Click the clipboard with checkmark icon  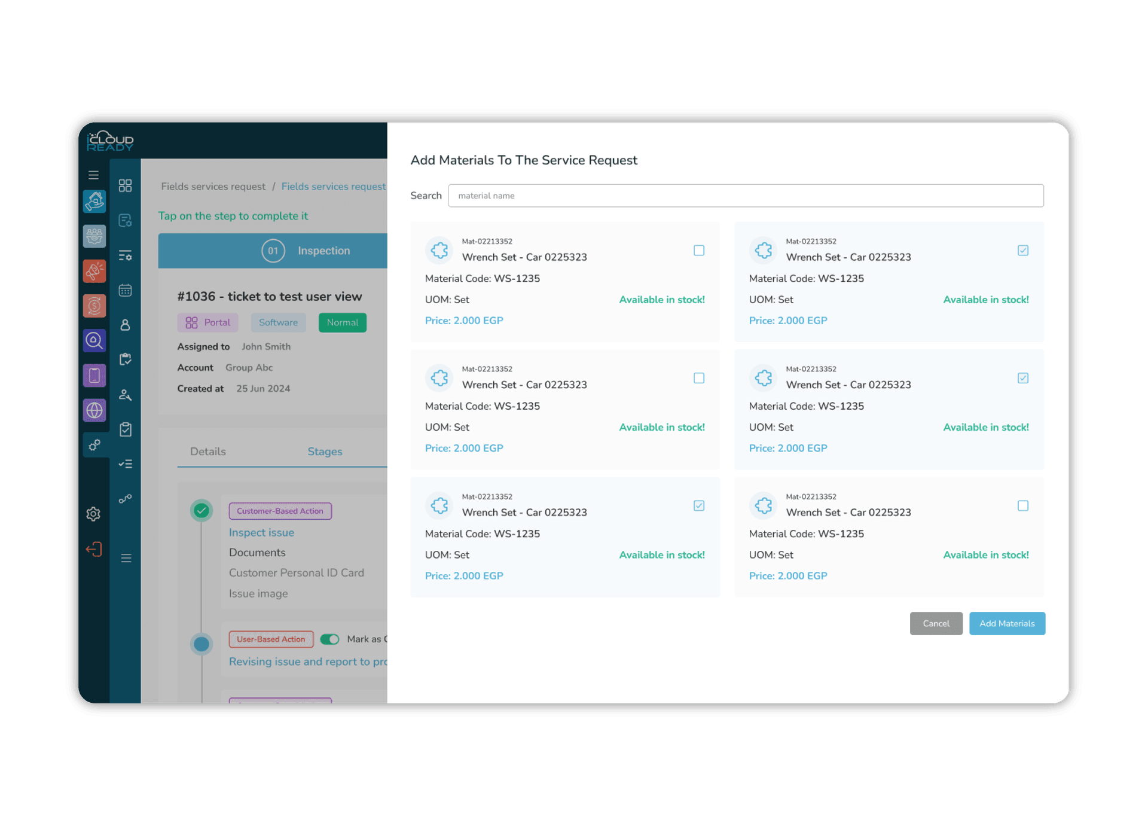tap(126, 428)
